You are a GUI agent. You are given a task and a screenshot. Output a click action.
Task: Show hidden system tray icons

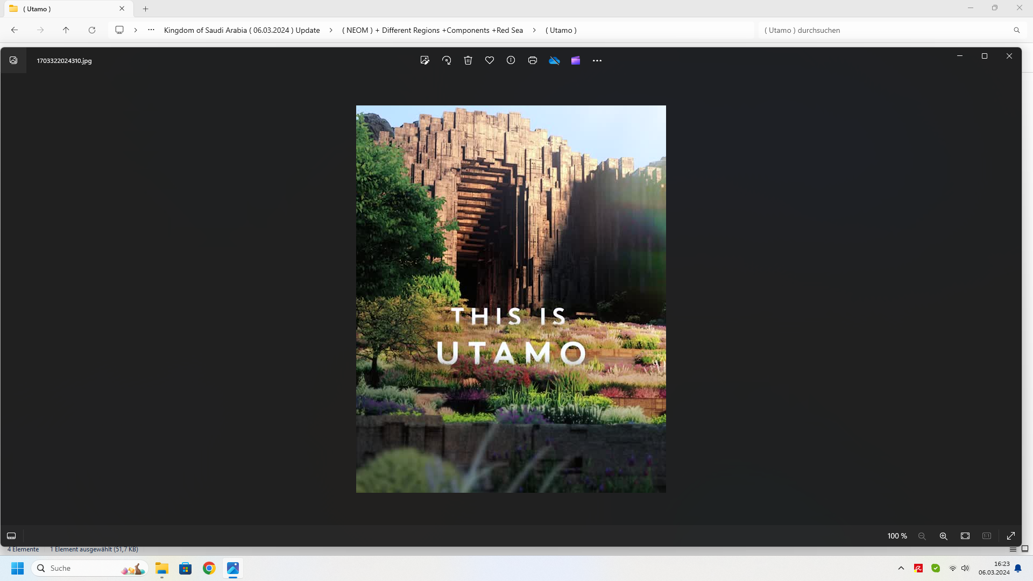[901, 568]
